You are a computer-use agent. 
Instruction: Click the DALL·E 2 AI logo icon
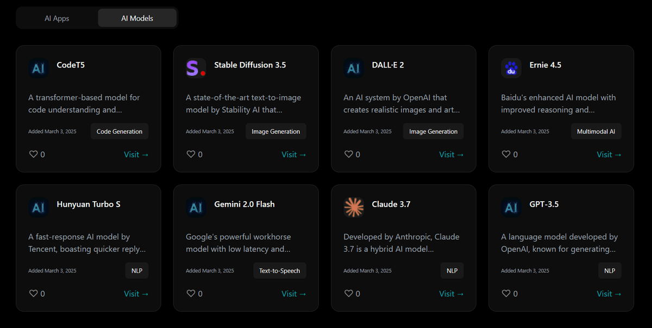click(353, 68)
